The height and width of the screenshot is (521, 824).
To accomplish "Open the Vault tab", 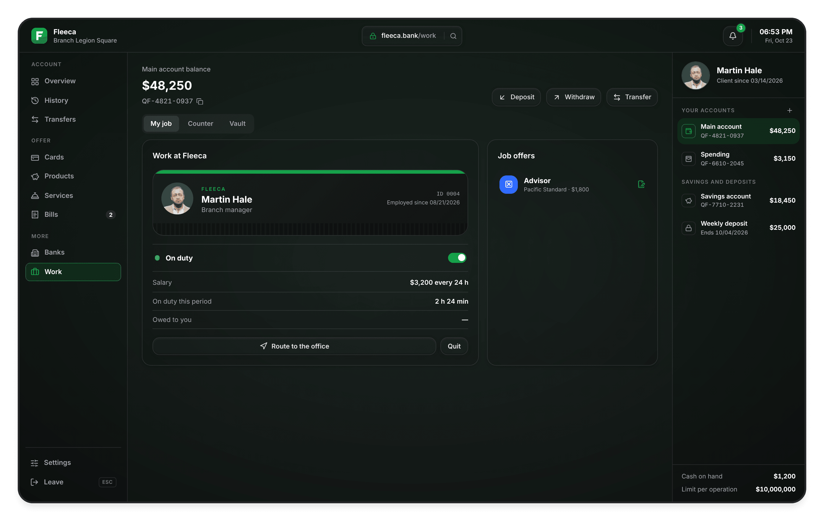I will point(237,124).
